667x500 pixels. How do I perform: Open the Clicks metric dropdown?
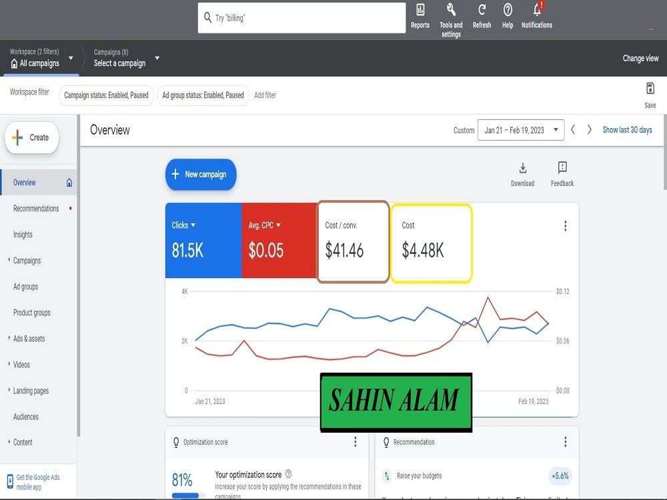pos(193,225)
